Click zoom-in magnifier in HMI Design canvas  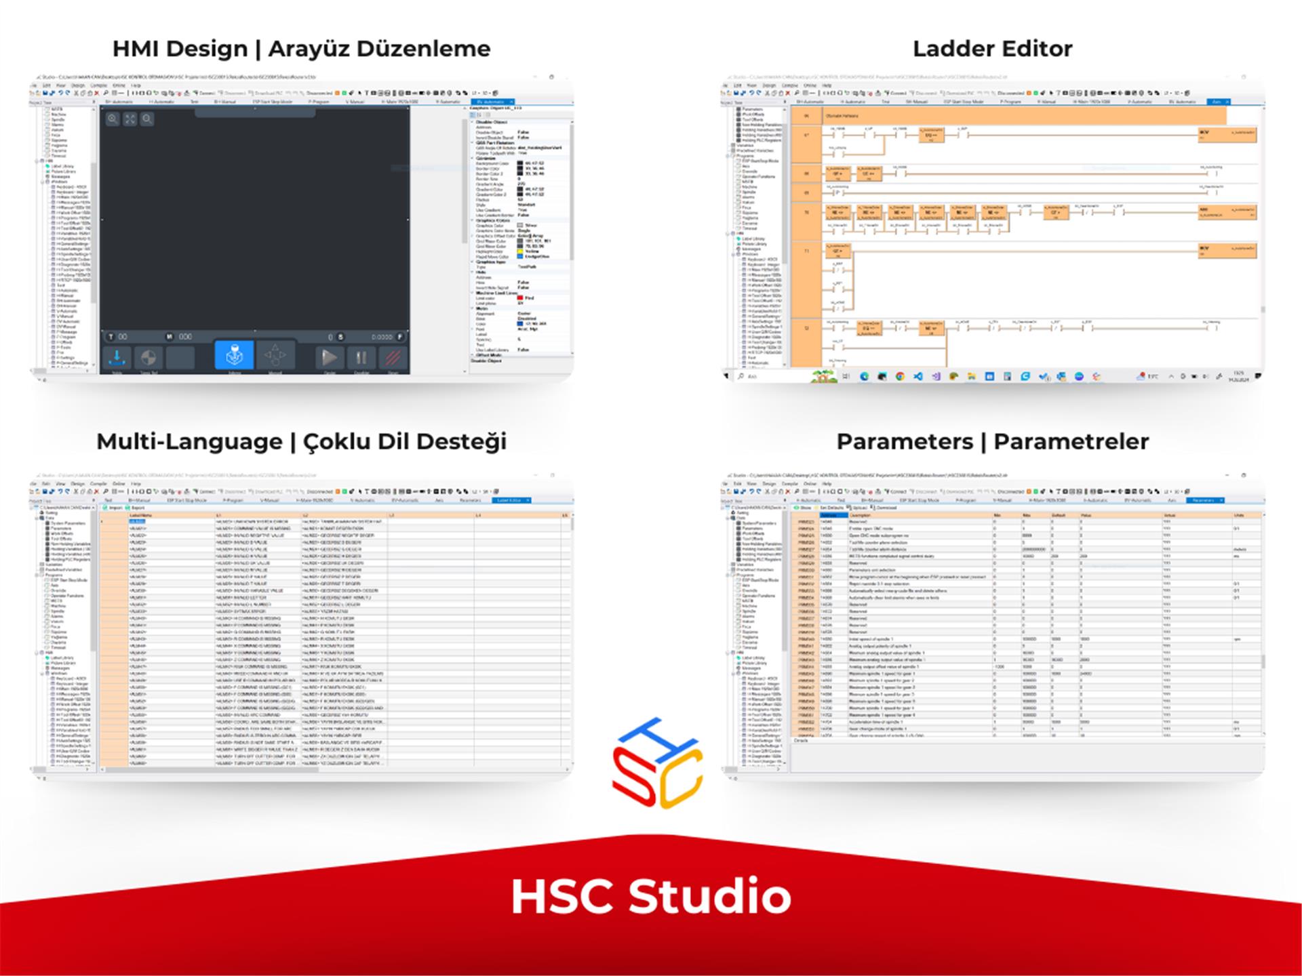pos(113,119)
